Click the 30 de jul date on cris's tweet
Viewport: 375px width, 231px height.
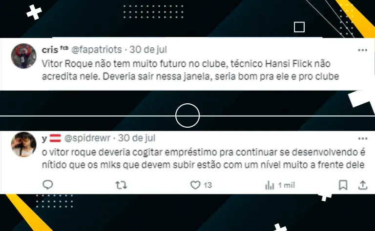(148, 50)
